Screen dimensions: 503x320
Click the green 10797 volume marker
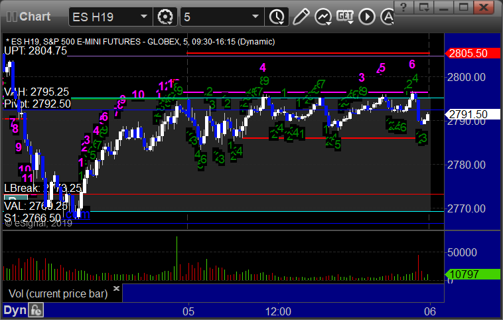[472, 274]
